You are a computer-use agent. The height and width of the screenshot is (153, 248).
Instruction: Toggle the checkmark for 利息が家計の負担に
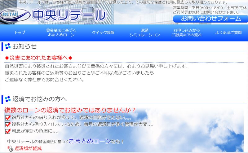click(x=8, y=131)
